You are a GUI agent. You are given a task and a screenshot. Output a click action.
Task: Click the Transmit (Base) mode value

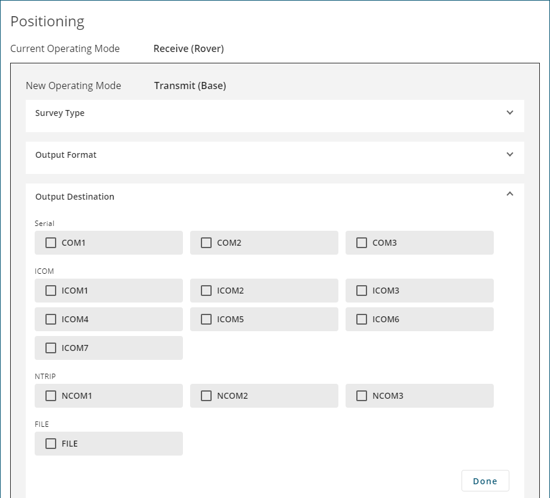(x=190, y=86)
